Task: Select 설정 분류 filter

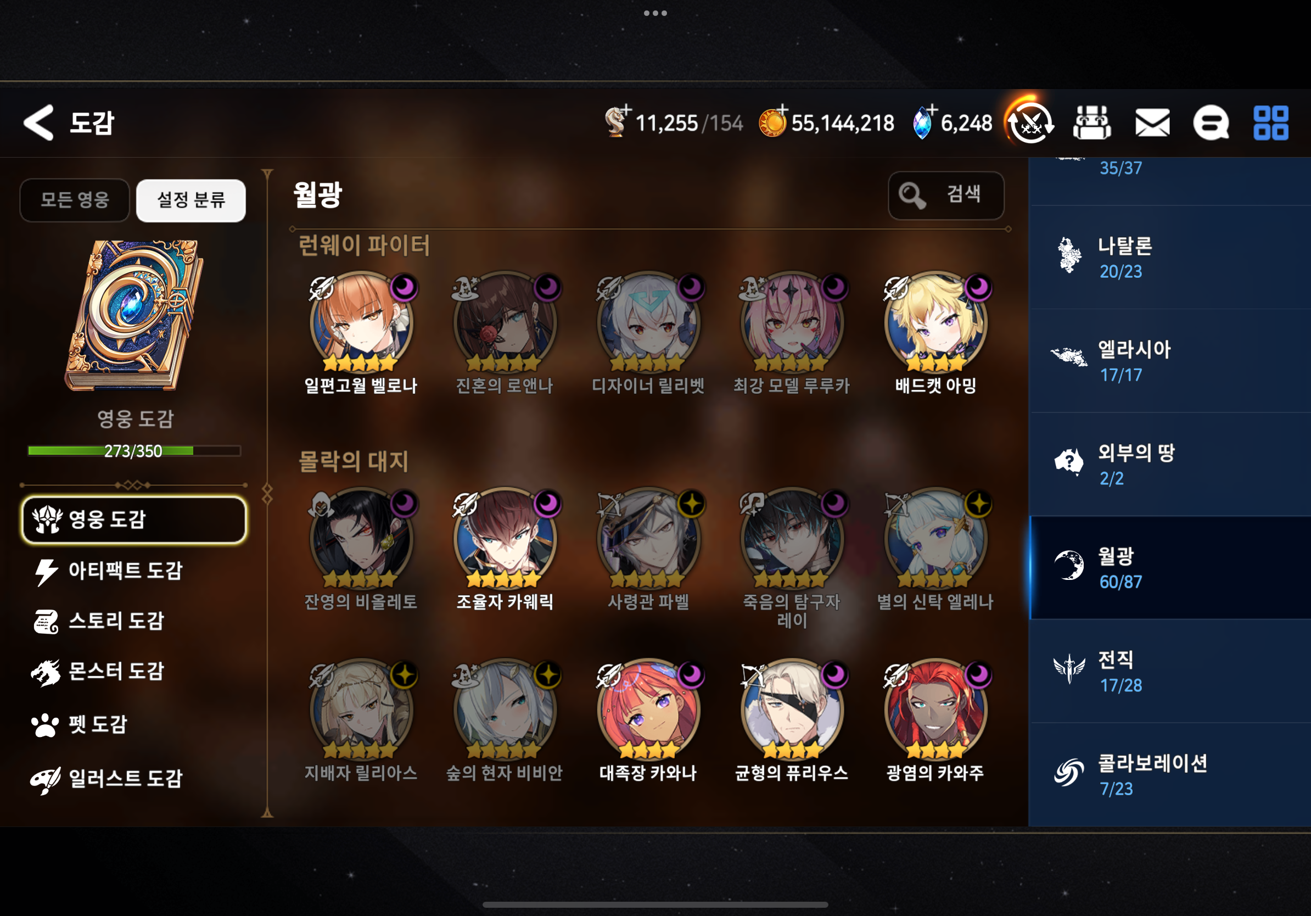Action: pos(191,200)
